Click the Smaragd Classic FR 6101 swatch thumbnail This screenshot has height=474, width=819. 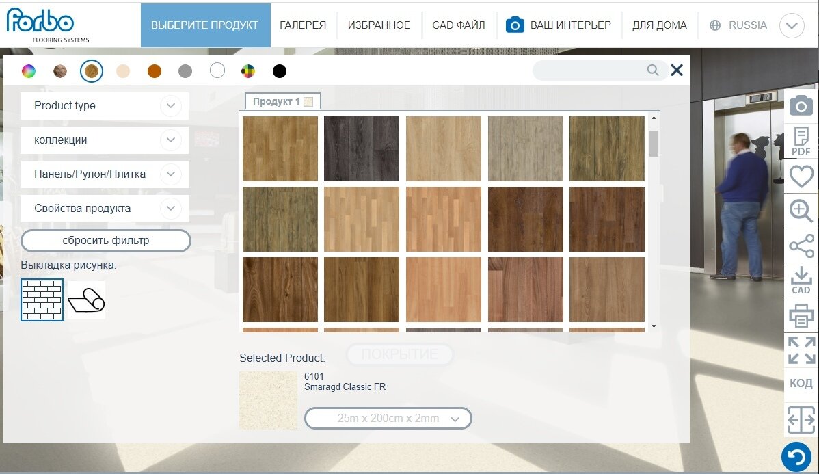[268, 400]
